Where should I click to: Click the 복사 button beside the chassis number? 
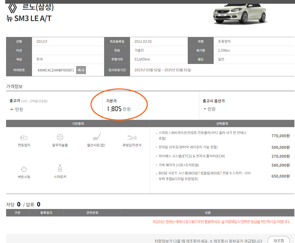tap(81, 70)
